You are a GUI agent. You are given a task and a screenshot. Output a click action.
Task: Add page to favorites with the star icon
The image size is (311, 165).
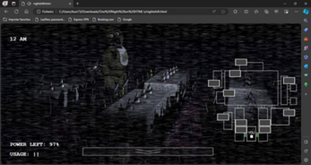click(223, 12)
